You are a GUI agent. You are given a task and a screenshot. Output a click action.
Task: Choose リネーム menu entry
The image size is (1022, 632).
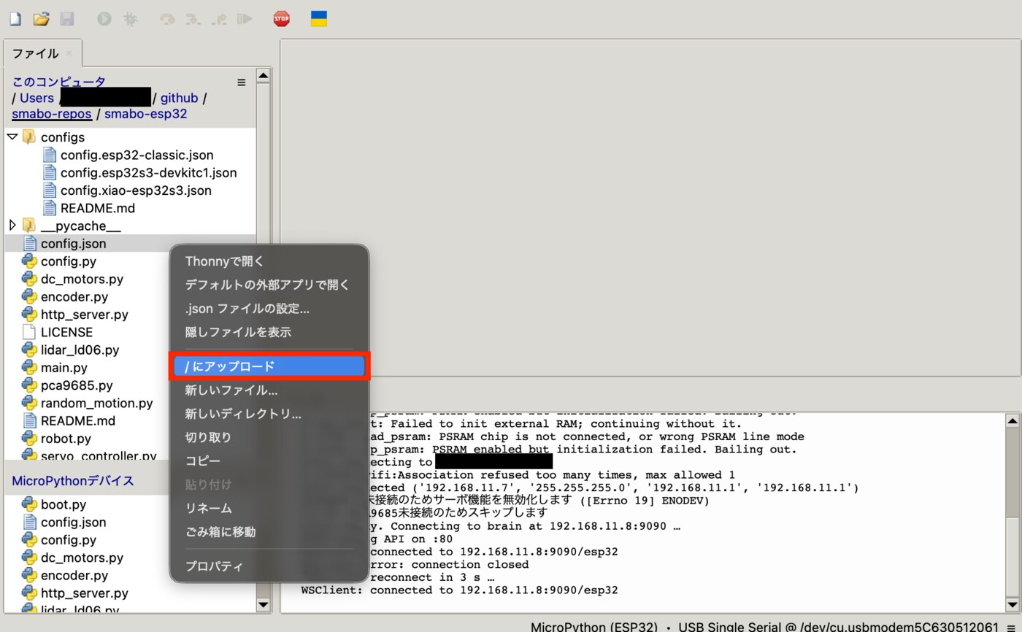269,508
